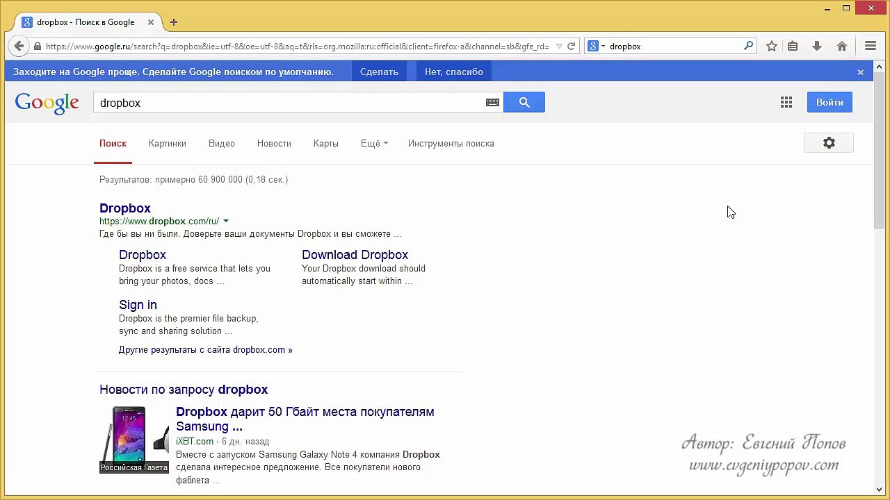The width and height of the screenshot is (890, 500).
Task: Open a new tab with plus button
Action: pyautogui.click(x=174, y=22)
